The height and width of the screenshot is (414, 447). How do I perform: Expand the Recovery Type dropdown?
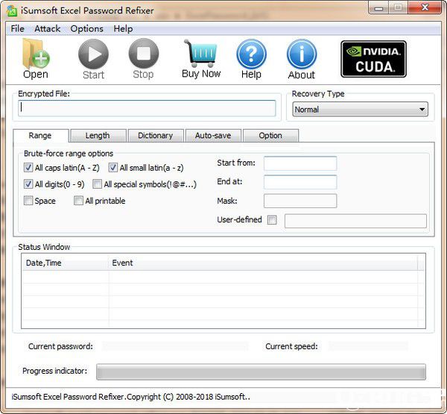pos(360,109)
